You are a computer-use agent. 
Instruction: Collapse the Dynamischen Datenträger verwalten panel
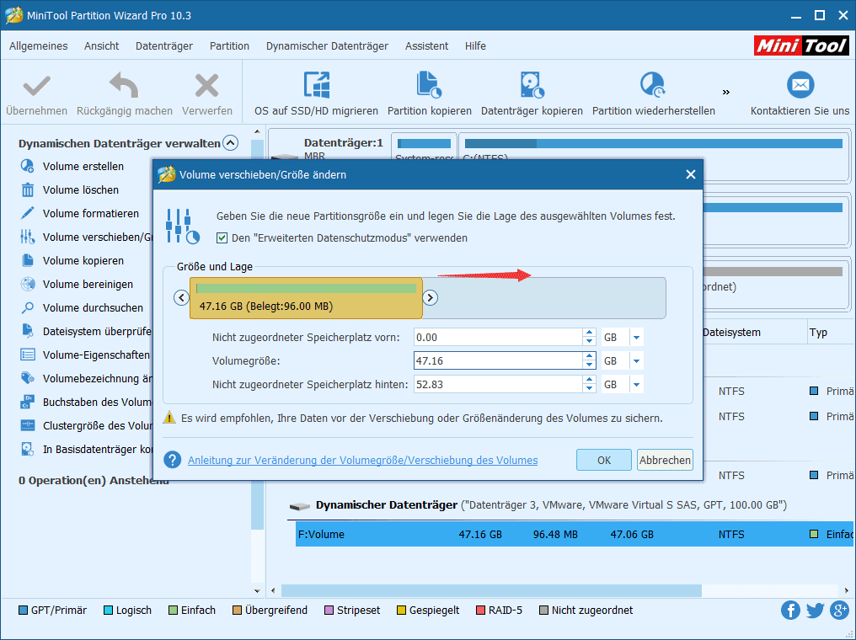click(x=230, y=142)
